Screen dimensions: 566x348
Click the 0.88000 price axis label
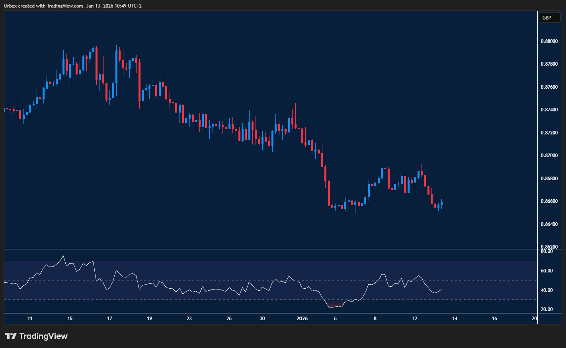[x=549, y=41]
